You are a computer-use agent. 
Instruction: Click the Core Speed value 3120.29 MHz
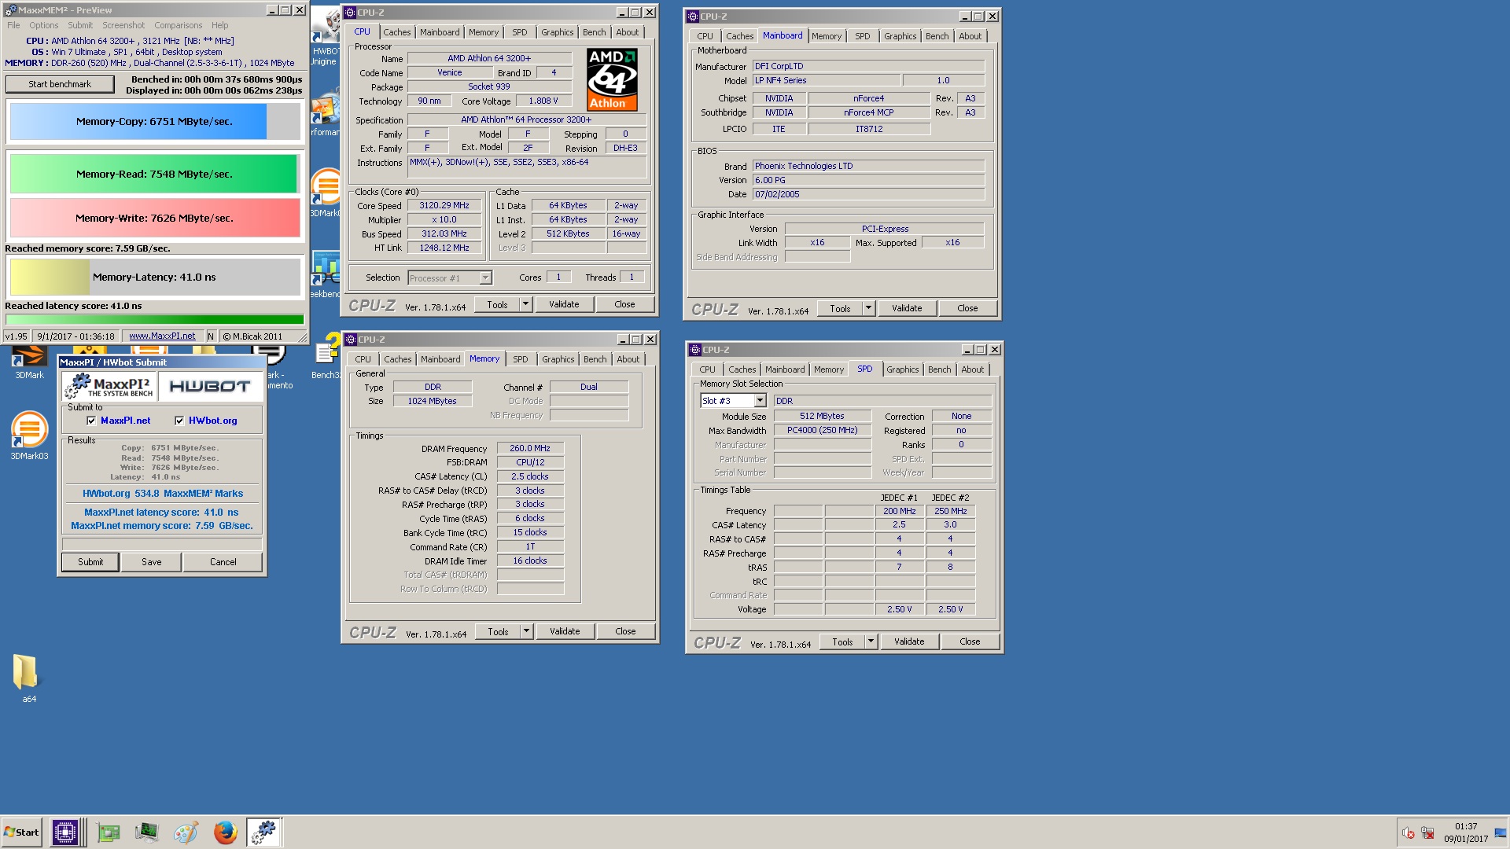pyautogui.click(x=444, y=205)
